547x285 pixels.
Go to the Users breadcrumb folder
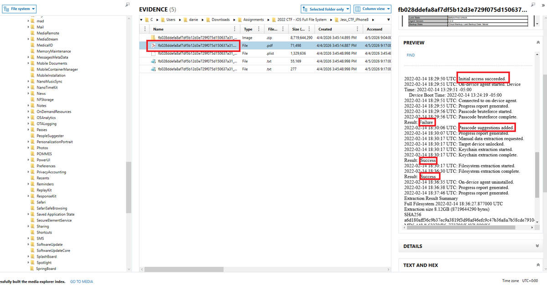(170, 20)
